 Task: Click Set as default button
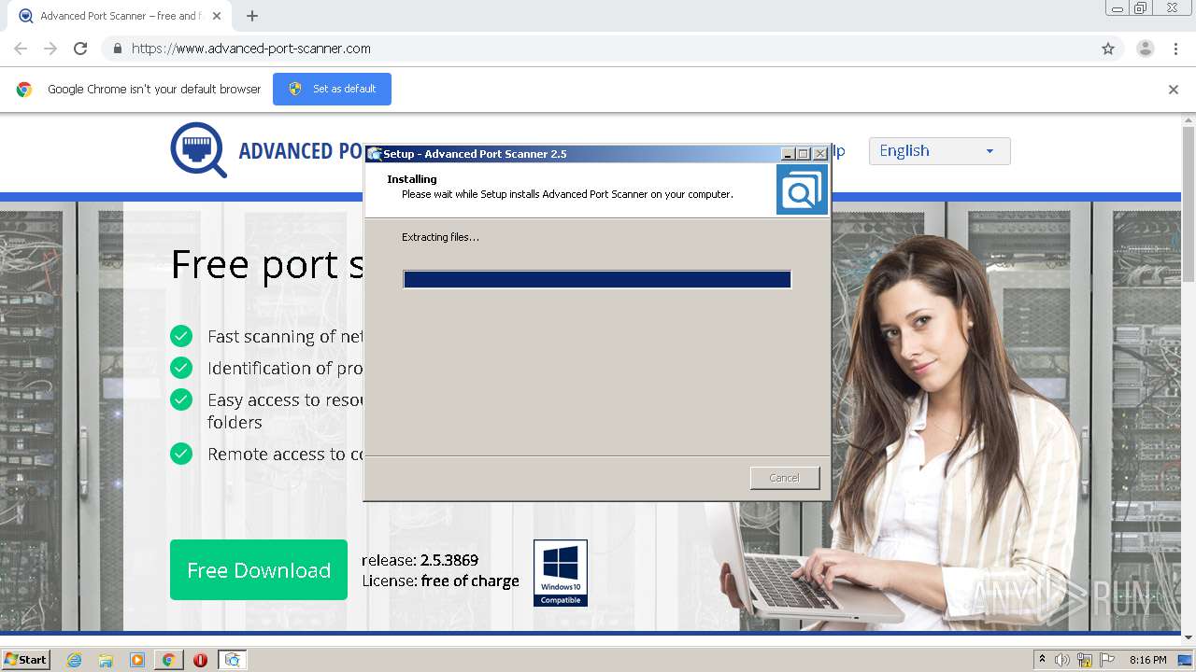(x=332, y=89)
